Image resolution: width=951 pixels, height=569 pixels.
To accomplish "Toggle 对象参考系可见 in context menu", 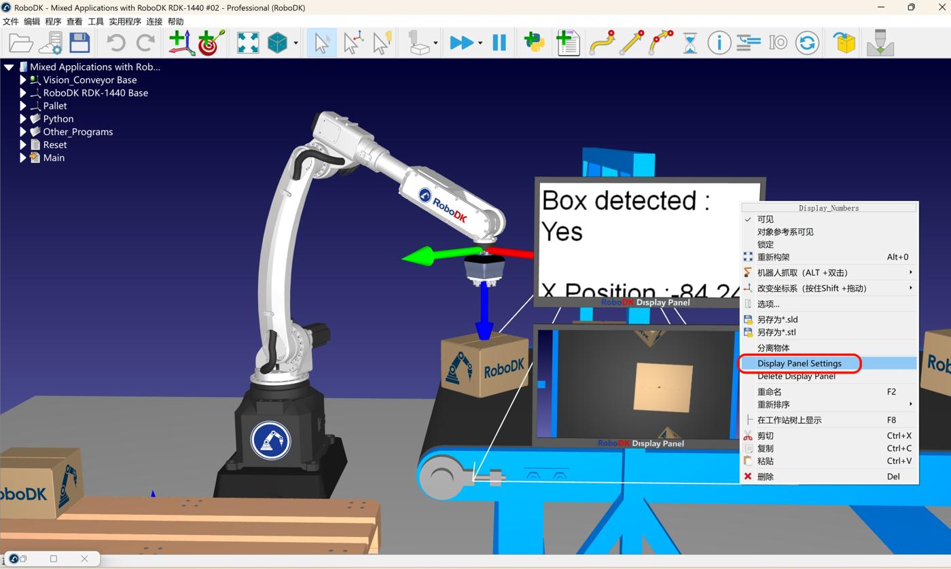I will (785, 232).
